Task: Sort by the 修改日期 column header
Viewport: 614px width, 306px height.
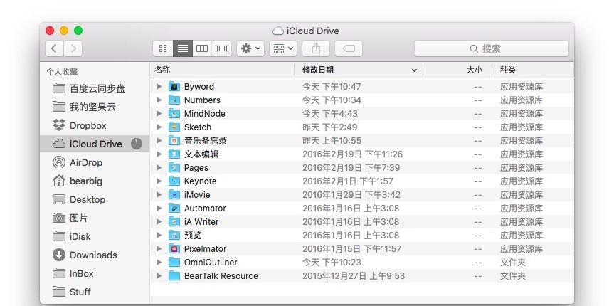Action: click(356, 70)
